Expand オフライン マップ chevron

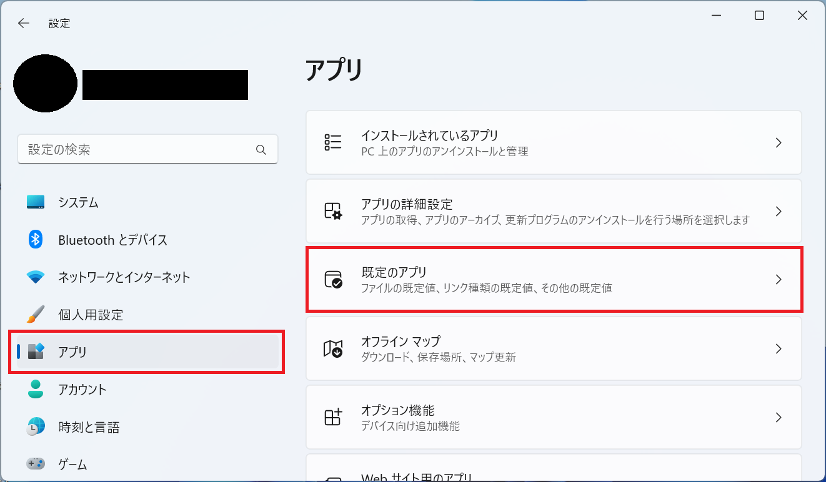click(779, 348)
